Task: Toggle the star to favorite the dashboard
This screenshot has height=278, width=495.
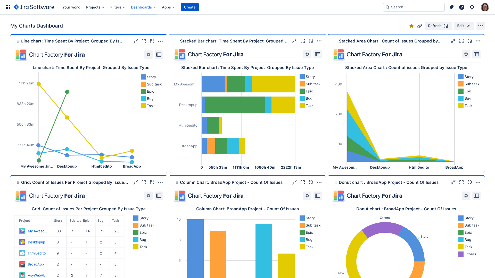Action: pyautogui.click(x=411, y=26)
